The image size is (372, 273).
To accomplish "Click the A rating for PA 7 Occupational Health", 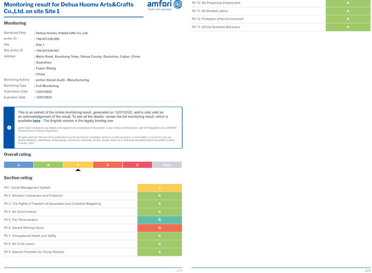I will (x=159, y=236).
